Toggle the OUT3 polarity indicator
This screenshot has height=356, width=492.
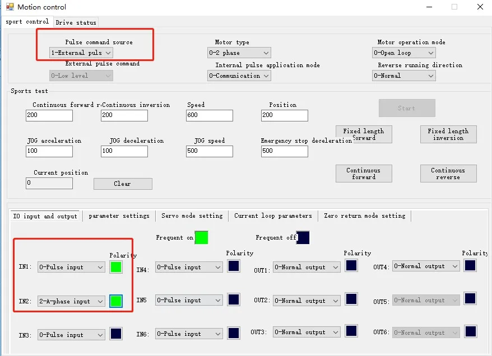pos(351,331)
